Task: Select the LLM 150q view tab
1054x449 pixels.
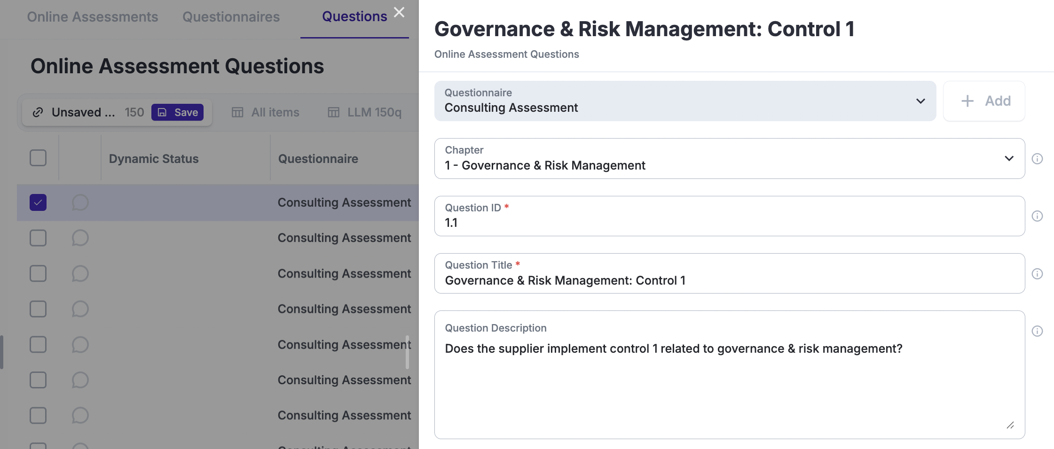Action: (x=365, y=112)
